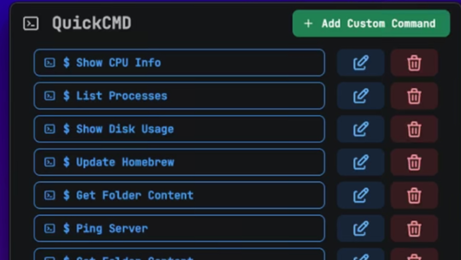
Task: Edit the Show Disk Usage command
Action: 361,129
